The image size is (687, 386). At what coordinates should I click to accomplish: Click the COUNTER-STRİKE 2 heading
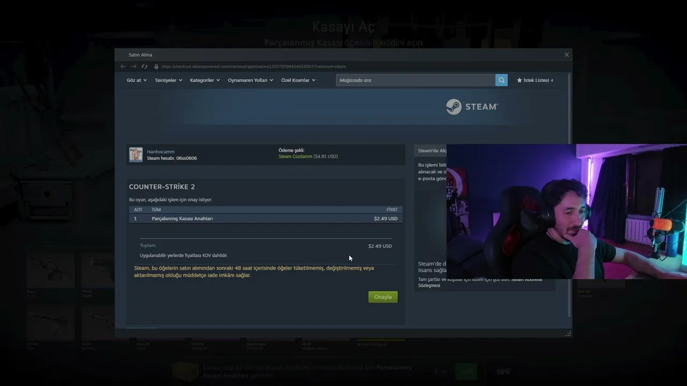[162, 187]
